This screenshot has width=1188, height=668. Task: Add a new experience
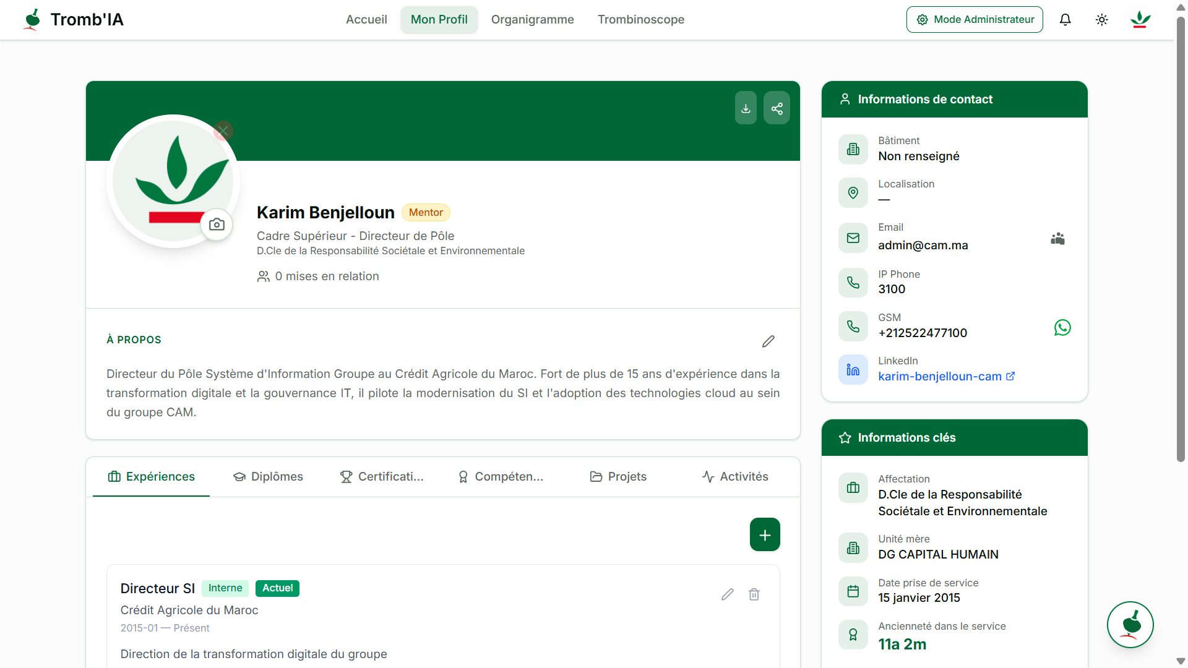(x=765, y=534)
